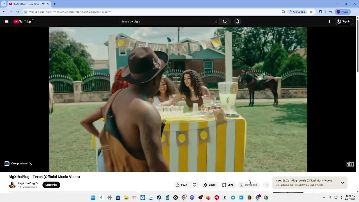Open File Explorer from taskbar
Screen dimensions: 359x202
(x=126, y=198)
